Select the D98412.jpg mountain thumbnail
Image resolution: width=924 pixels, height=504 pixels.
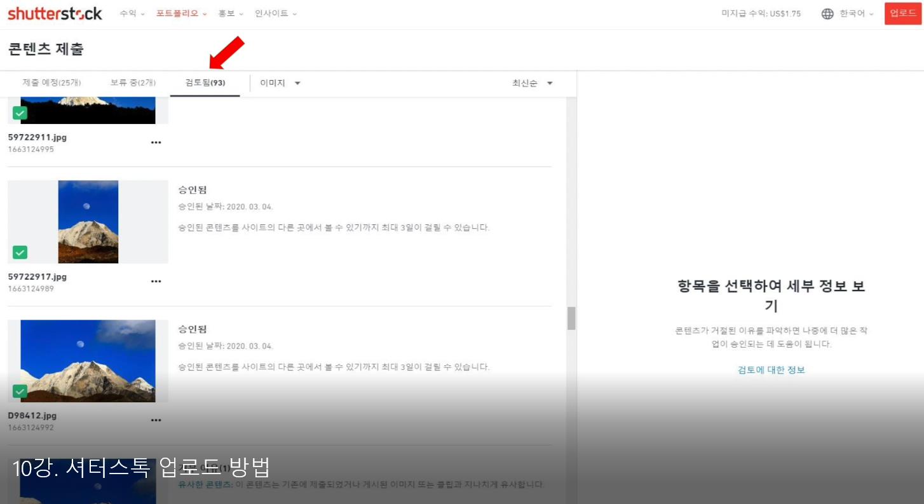click(x=88, y=361)
